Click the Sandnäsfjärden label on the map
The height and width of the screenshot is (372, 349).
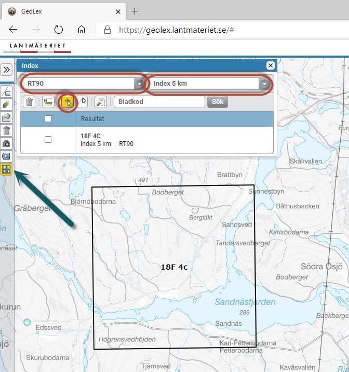(245, 302)
